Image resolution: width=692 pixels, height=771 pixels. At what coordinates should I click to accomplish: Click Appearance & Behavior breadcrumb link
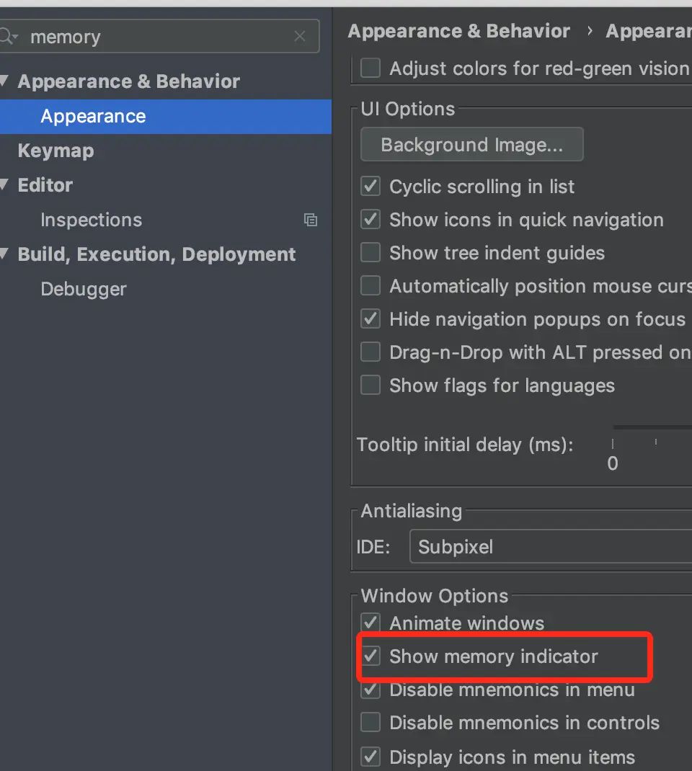coord(458,31)
